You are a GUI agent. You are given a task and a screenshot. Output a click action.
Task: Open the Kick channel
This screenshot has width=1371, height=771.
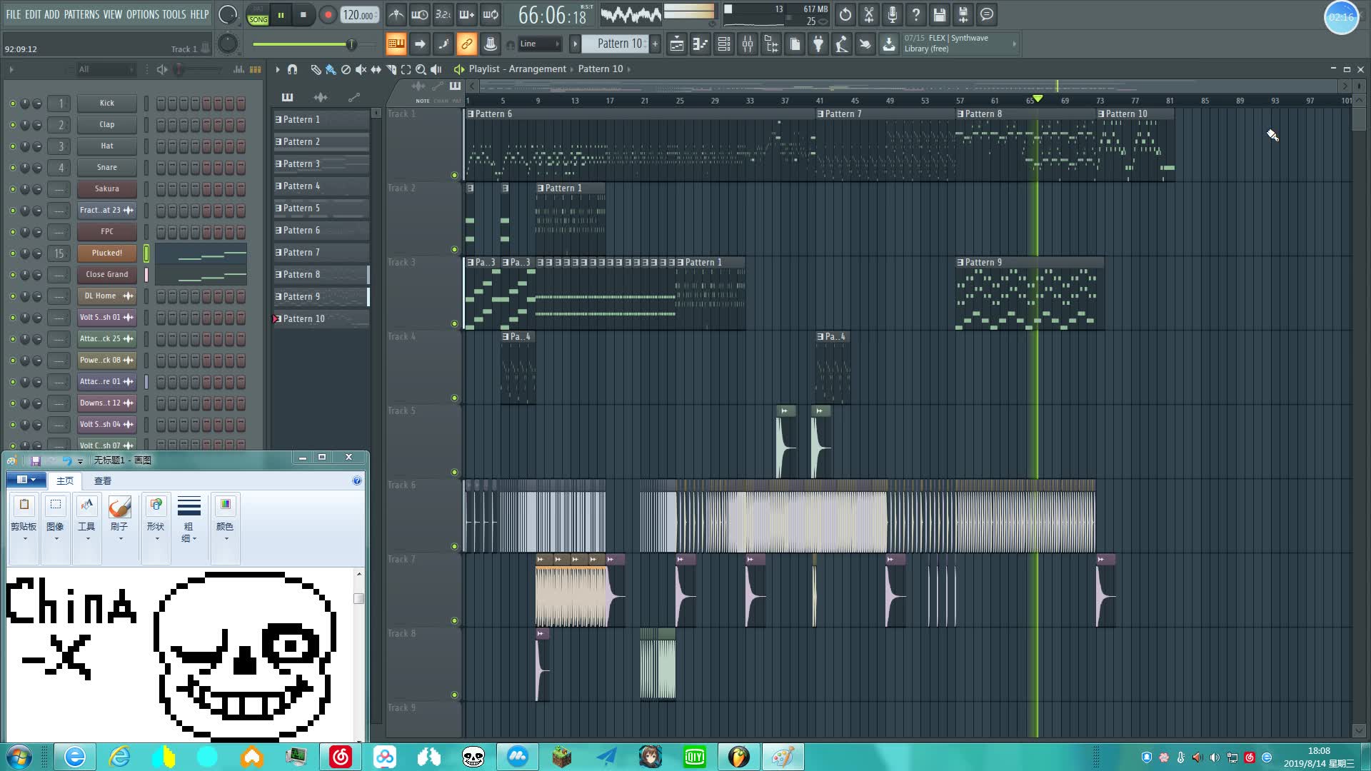click(x=106, y=103)
